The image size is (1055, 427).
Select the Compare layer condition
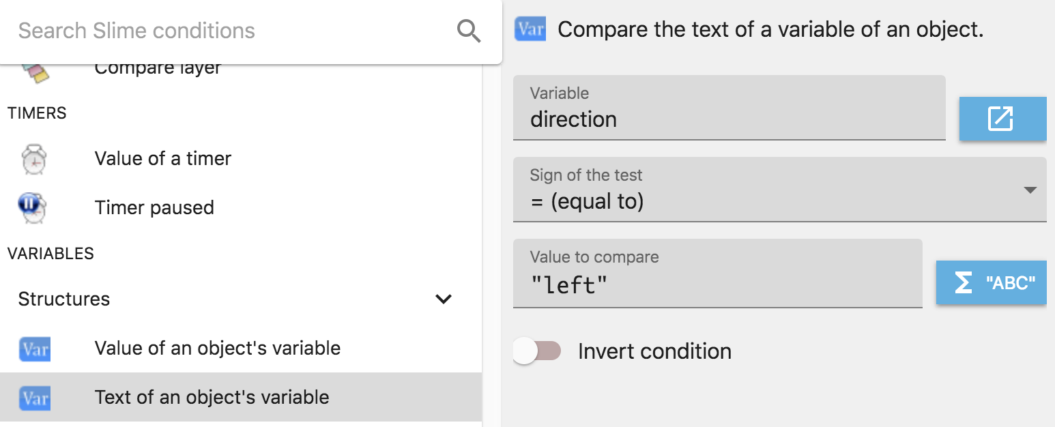point(158,70)
